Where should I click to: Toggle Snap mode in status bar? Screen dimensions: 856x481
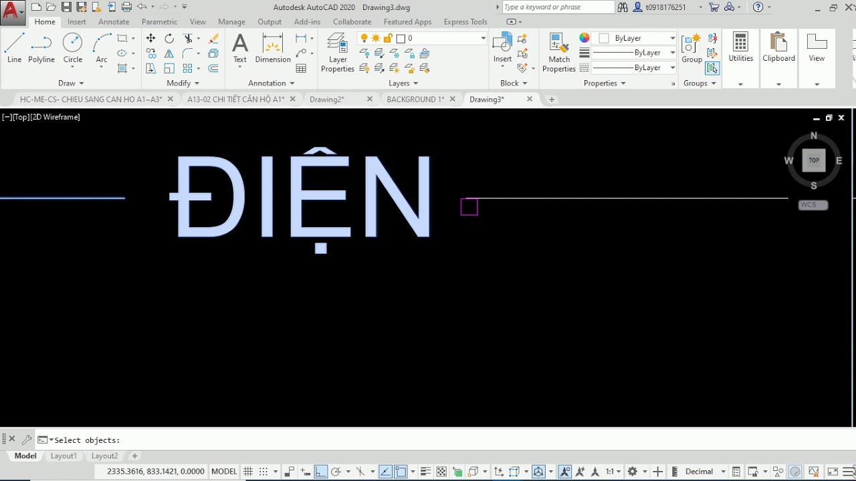pos(263,472)
